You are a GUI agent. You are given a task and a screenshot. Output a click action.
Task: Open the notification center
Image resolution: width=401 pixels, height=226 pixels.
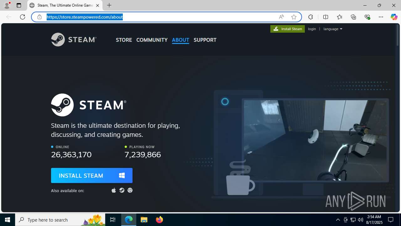(x=391, y=220)
